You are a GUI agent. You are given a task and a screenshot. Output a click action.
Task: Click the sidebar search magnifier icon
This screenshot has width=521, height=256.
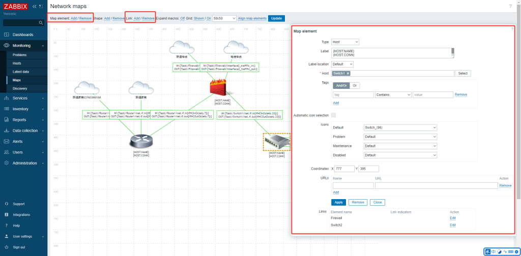(x=41, y=22)
